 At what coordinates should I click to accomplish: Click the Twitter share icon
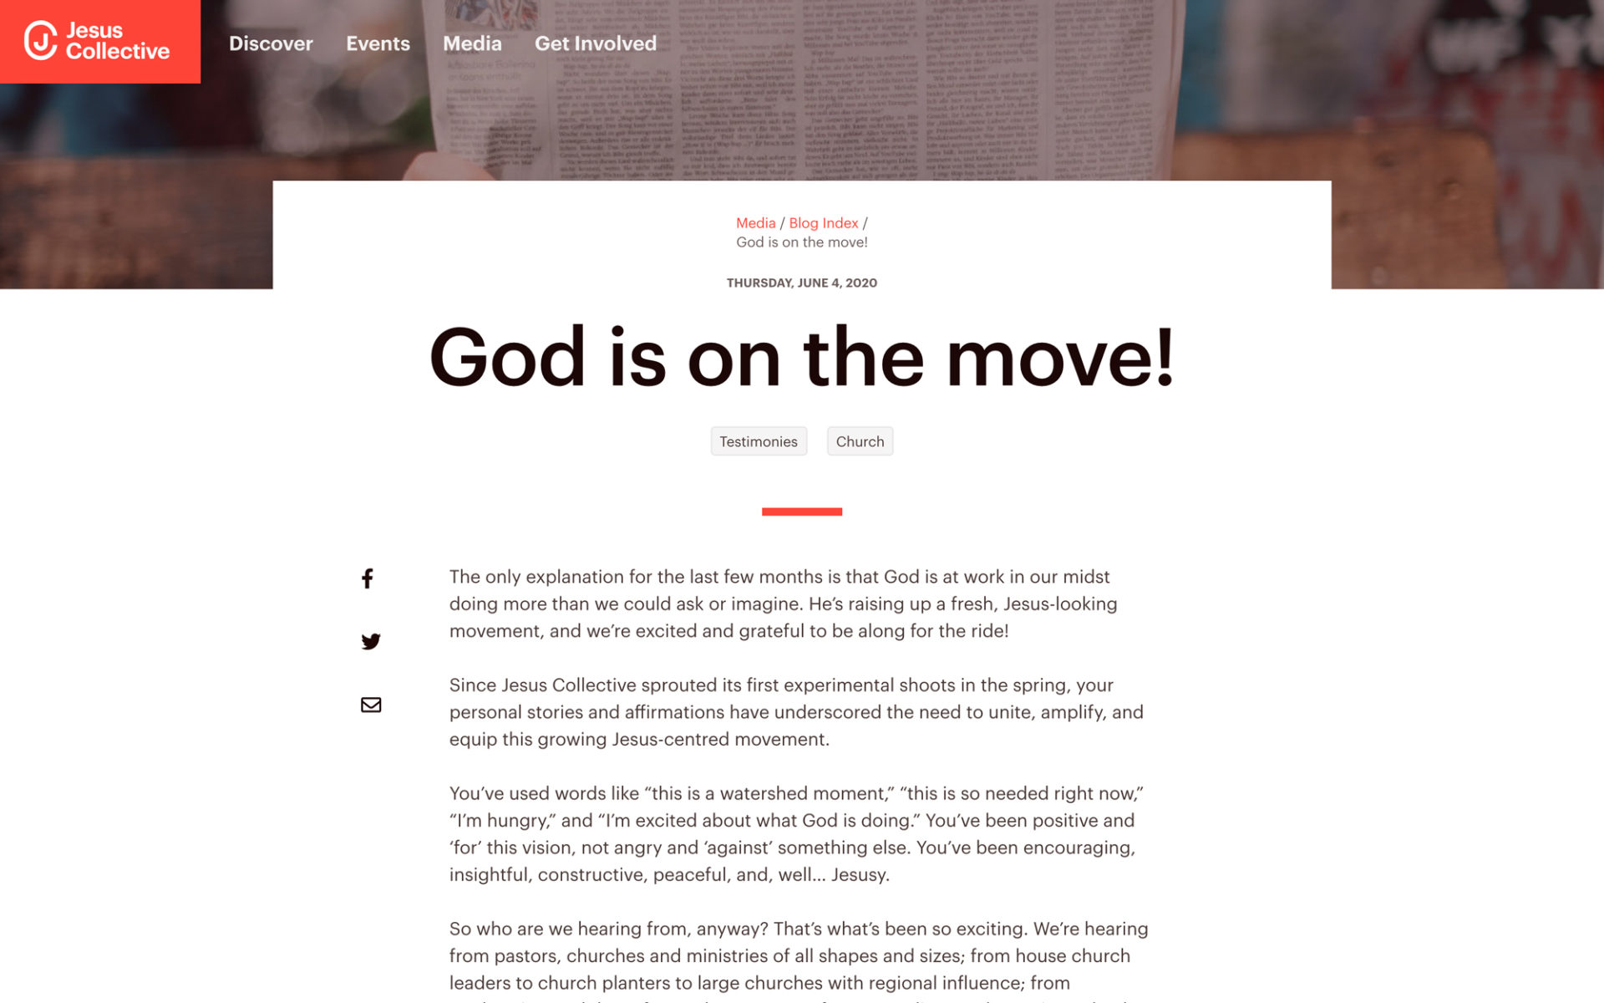369,641
